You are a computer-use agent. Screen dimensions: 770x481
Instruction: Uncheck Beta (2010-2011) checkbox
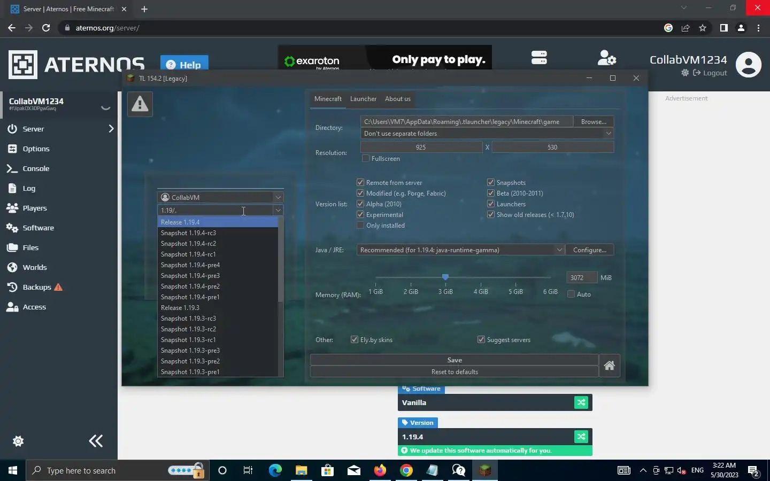pyautogui.click(x=491, y=193)
